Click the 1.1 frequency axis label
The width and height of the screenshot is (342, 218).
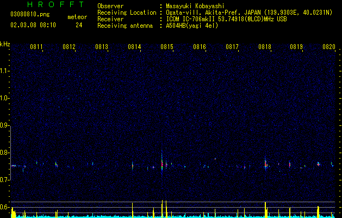[5, 71]
